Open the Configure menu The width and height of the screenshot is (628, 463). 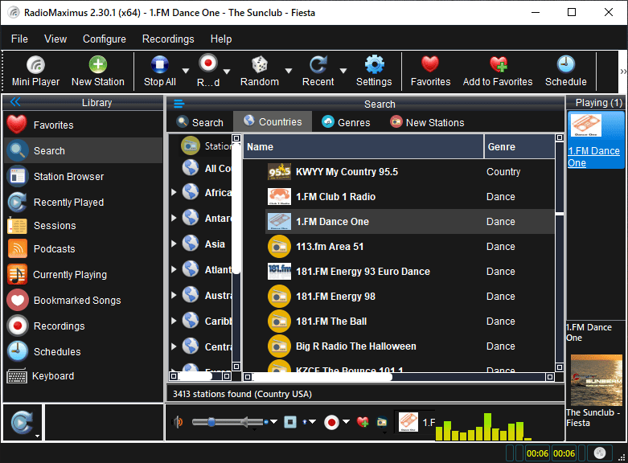tap(105, 39)
